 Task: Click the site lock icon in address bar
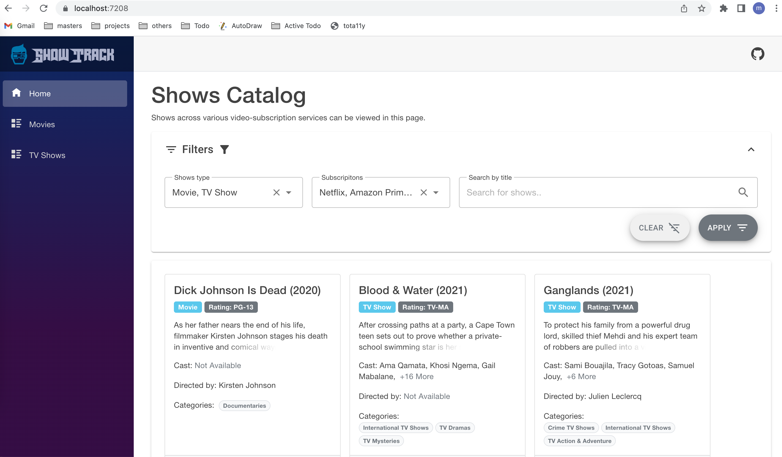pyautogui.click(x=65, y=8)
